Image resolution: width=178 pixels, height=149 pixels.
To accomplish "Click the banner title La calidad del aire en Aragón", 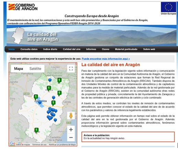I will pos(43,37).
